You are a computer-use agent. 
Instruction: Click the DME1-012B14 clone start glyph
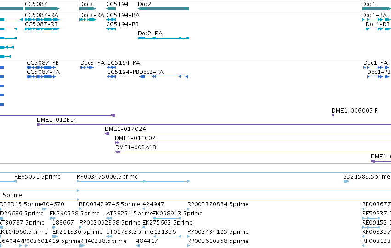click(x=39, y=124)
